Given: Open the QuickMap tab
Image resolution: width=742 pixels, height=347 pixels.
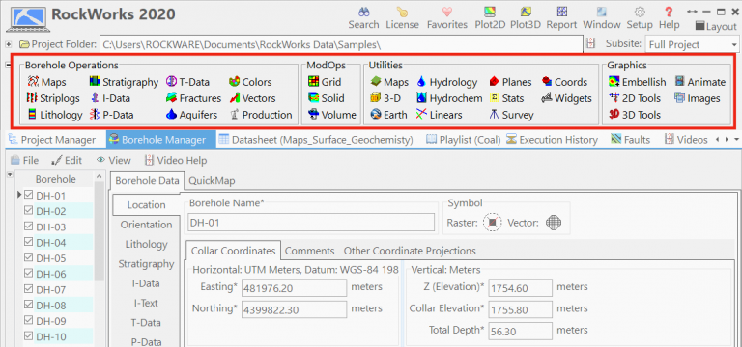Looking at the screenshot, I should tap(212, 181).
